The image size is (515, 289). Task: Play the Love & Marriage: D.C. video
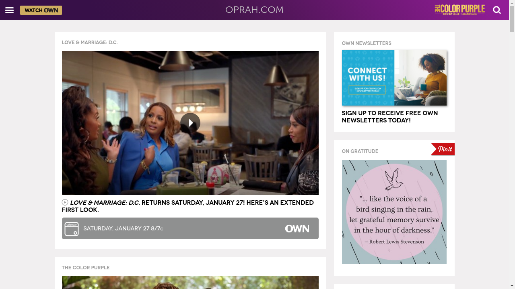[190, 123]
